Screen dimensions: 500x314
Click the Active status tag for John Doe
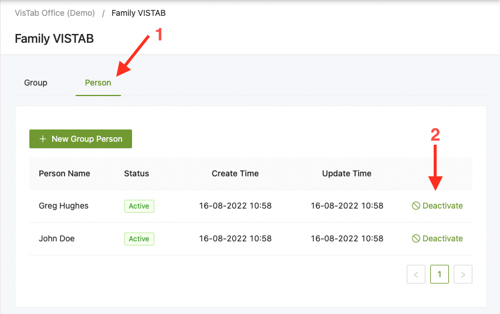pos(139,238)
